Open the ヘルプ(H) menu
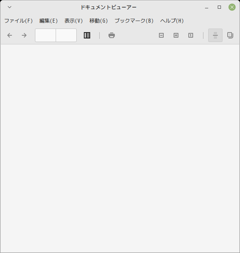The image size is (240, 253). tap(172, 21)
